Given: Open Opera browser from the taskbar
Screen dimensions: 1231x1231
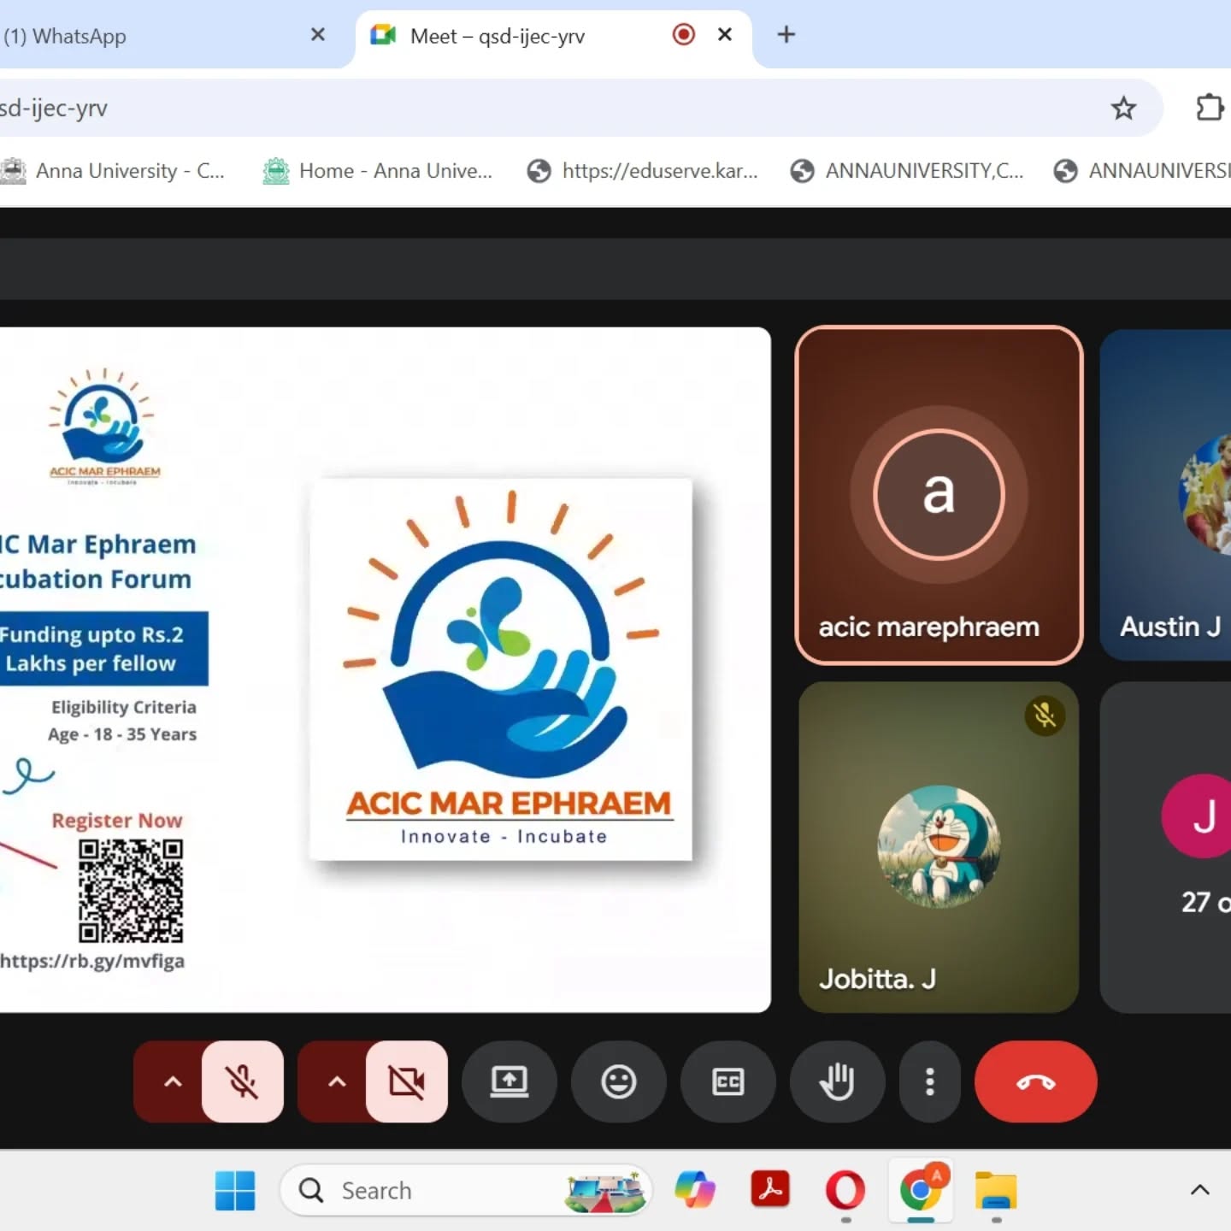Looking at the screenshot, I should coord(845,1191).
